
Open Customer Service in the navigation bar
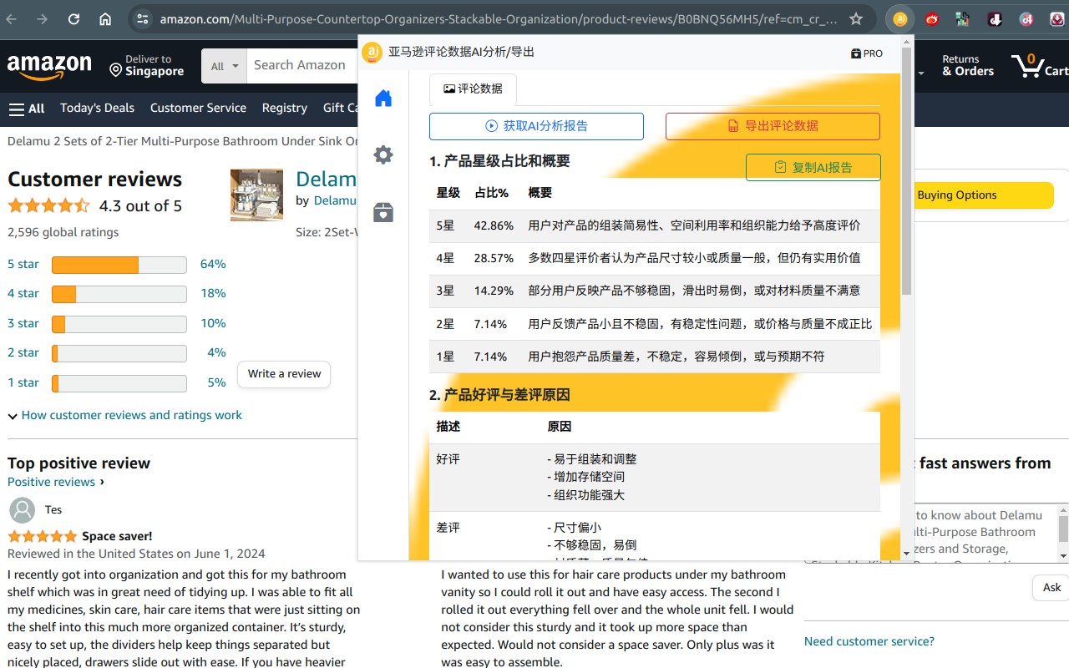198,108
